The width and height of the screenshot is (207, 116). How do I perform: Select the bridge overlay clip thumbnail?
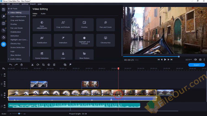click(x=39, y=84)
